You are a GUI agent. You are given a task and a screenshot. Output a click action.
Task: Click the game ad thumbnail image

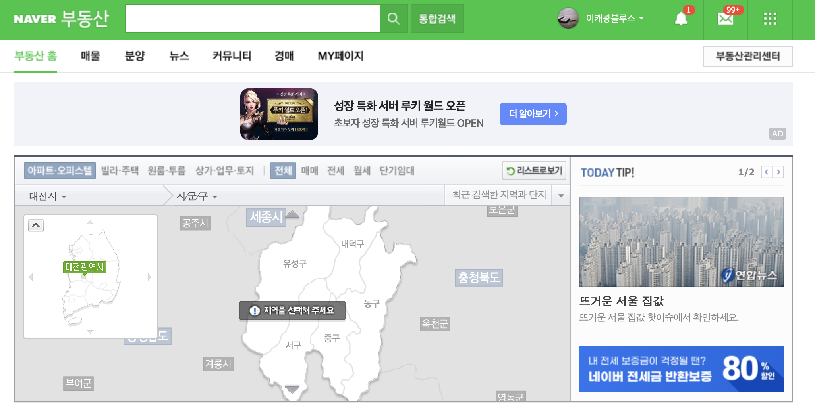pyautogui.click(x=279, y=114)
